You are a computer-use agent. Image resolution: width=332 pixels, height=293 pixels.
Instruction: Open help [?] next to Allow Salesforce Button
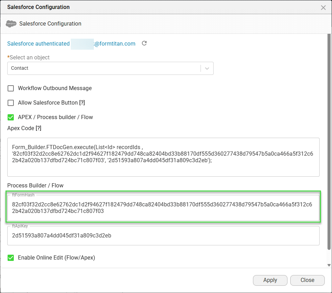[x=82, y=103]
